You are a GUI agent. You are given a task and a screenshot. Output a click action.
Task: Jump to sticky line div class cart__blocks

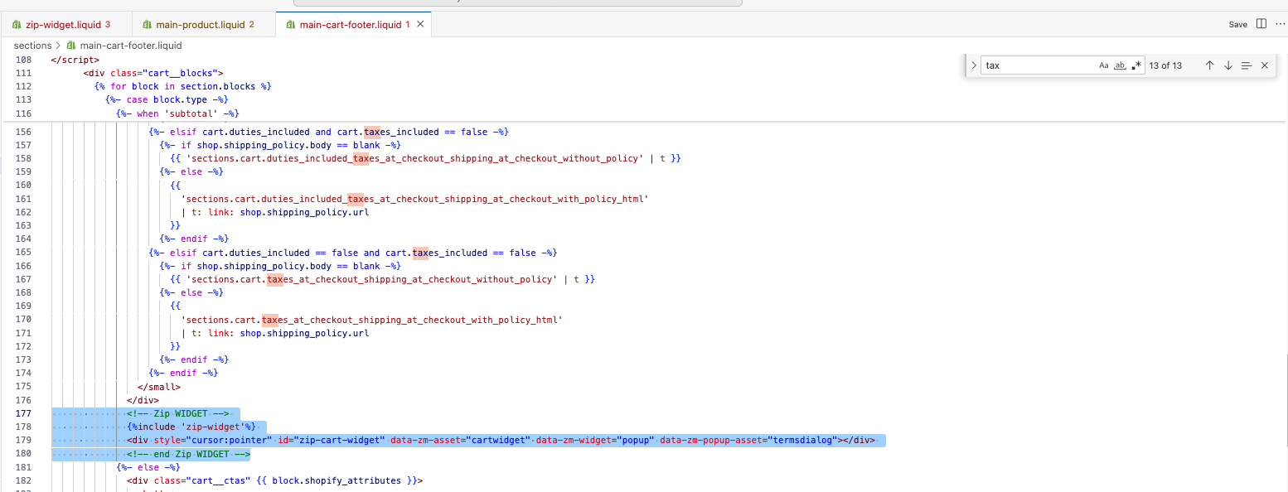(x=153, y=73)
